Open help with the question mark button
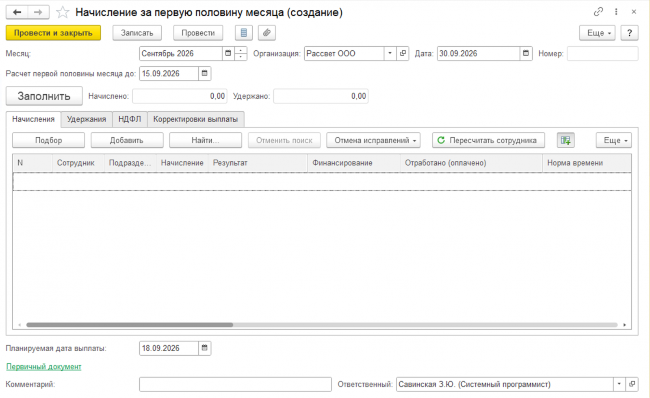Viewport: 650px width, 398px height. tap(629, 33)
